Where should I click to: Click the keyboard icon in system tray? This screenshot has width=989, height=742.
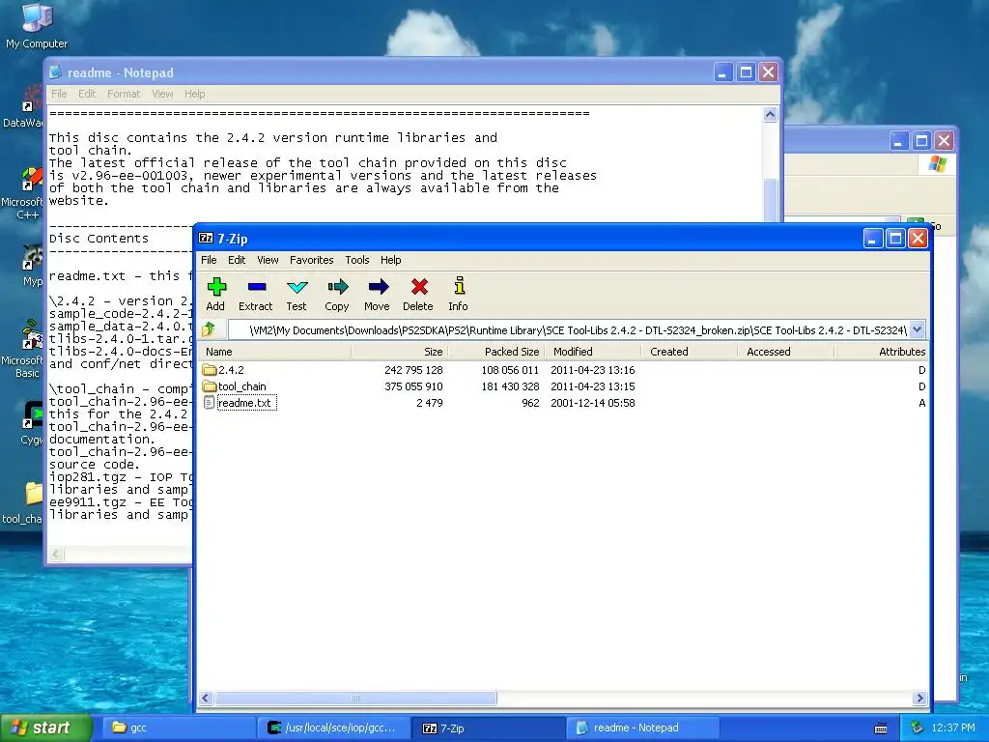881,728
